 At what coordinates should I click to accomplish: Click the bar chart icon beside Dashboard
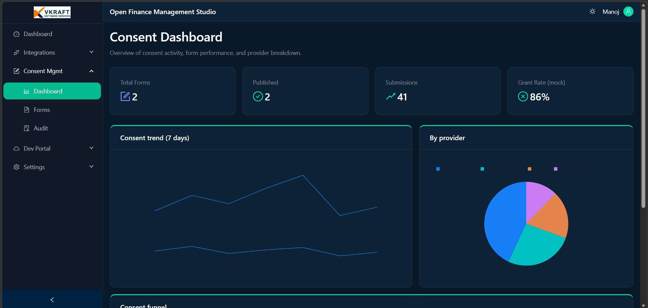26,91
